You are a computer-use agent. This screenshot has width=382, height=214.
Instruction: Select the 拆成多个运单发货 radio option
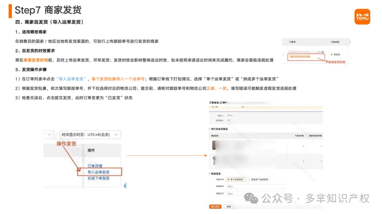coord(258,179)
